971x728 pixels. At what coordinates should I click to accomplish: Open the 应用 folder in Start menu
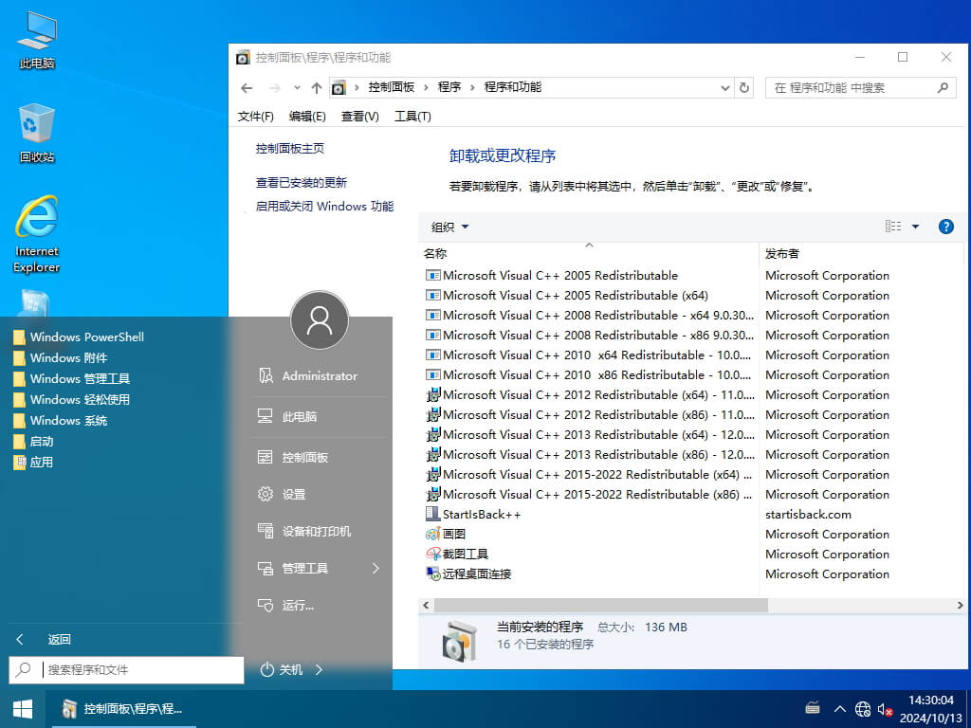click(33, 462)
